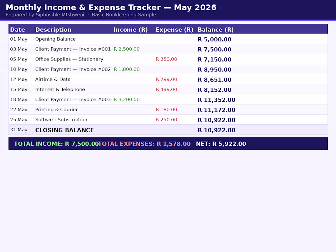The width and height of the screenshot is (336, 252).
Task: Click the 12 May date cell
Action: pyautogui.click(x=19, y=79)
